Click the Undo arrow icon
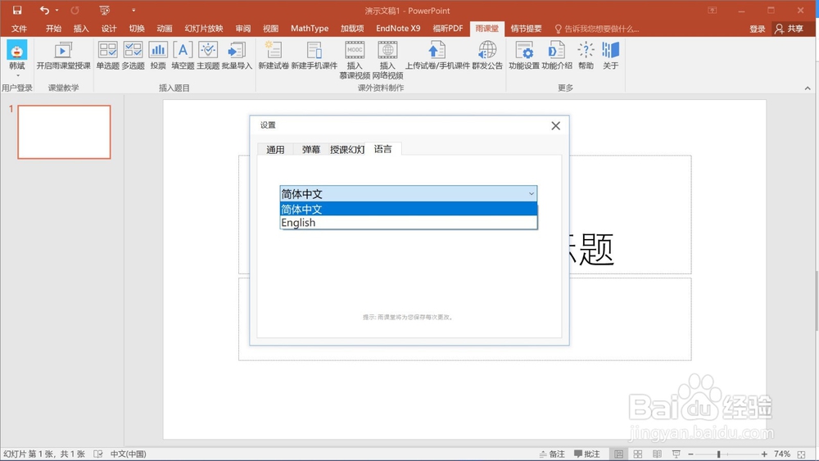 tap(44, 10)
